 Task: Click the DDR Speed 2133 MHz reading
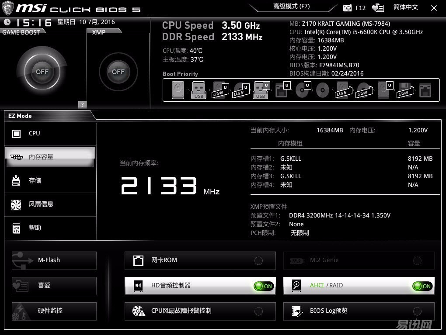[x=212, y=37]
